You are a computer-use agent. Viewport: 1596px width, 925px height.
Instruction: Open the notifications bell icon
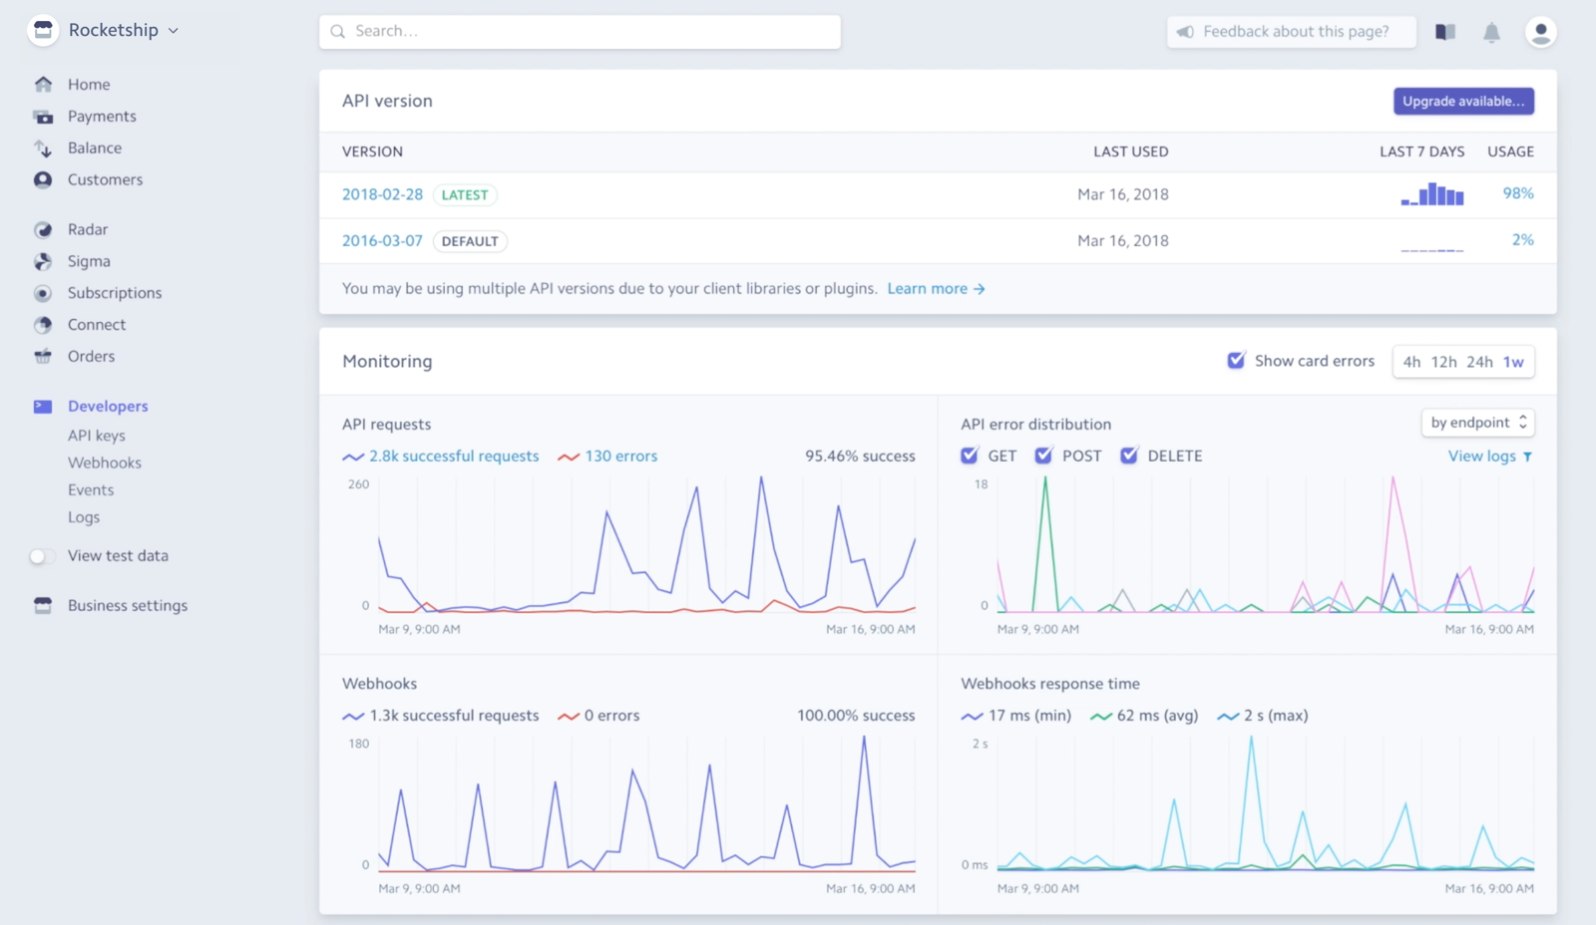(x=1491, y=33)
